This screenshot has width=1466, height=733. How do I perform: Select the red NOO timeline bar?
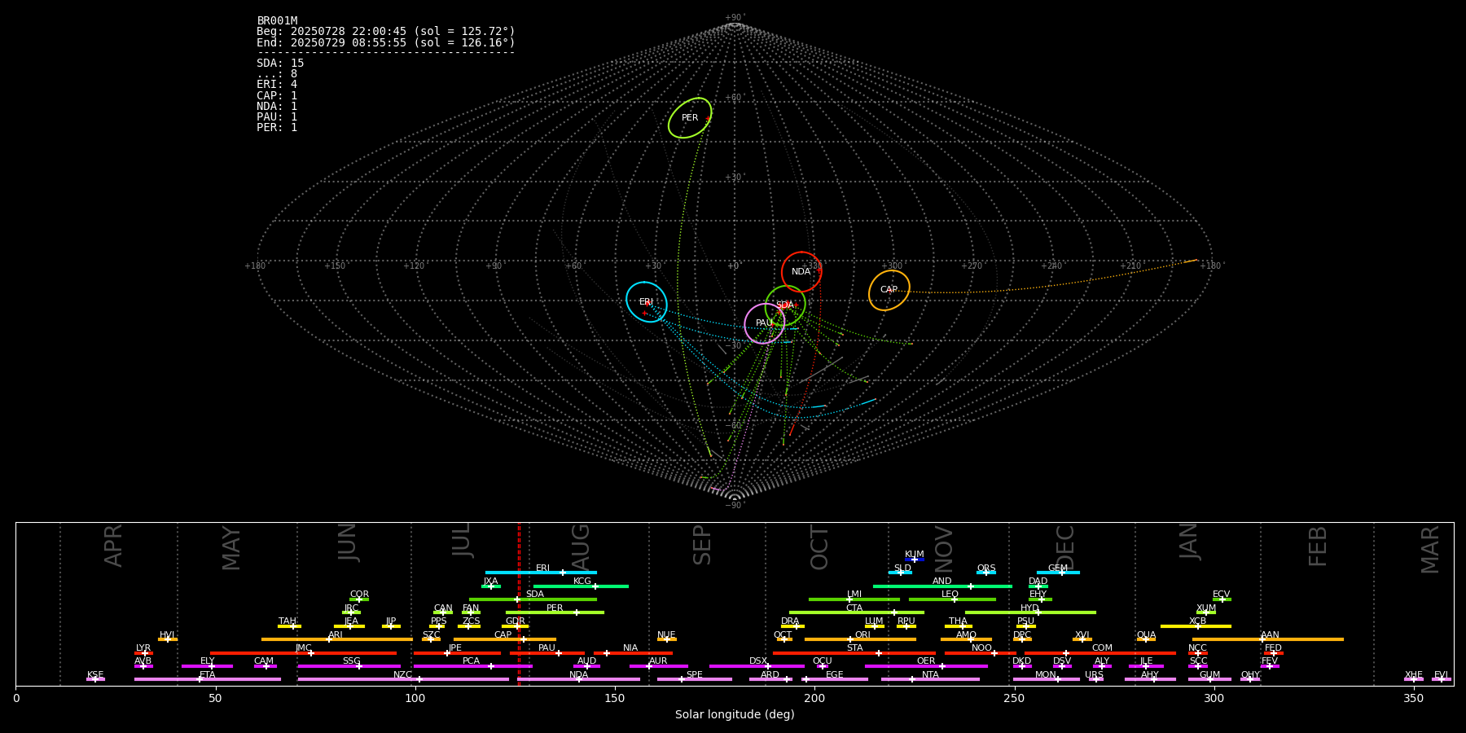tap(981, 653)
